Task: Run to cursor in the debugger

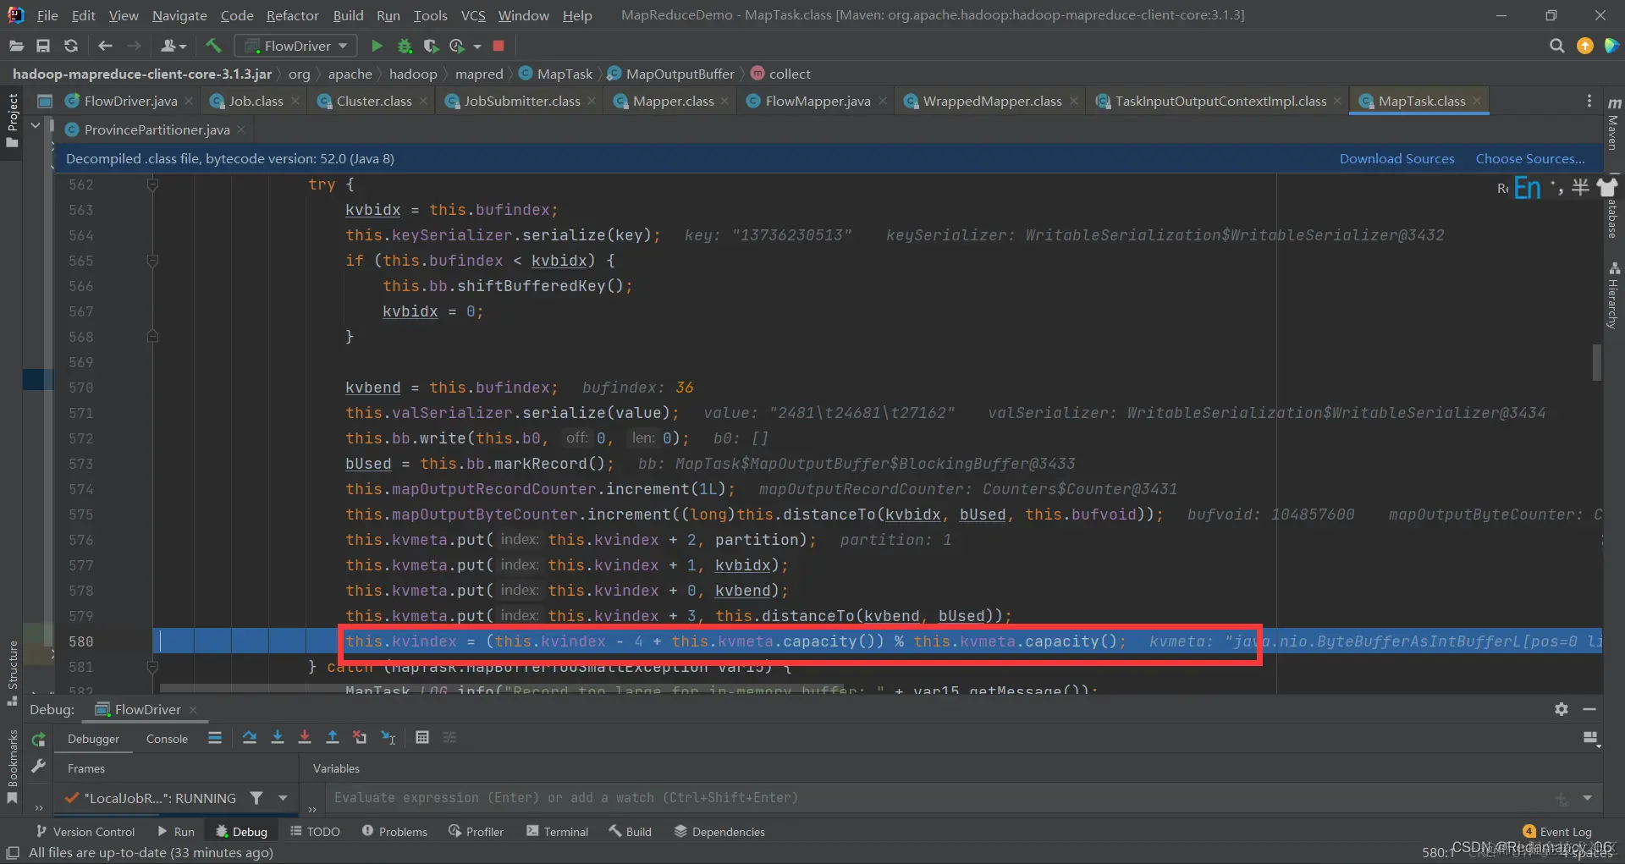Action: point(388,738)
